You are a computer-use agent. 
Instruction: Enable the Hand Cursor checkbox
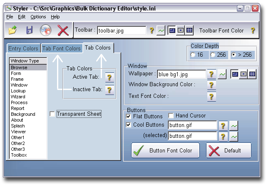click(x=171, y=116)
